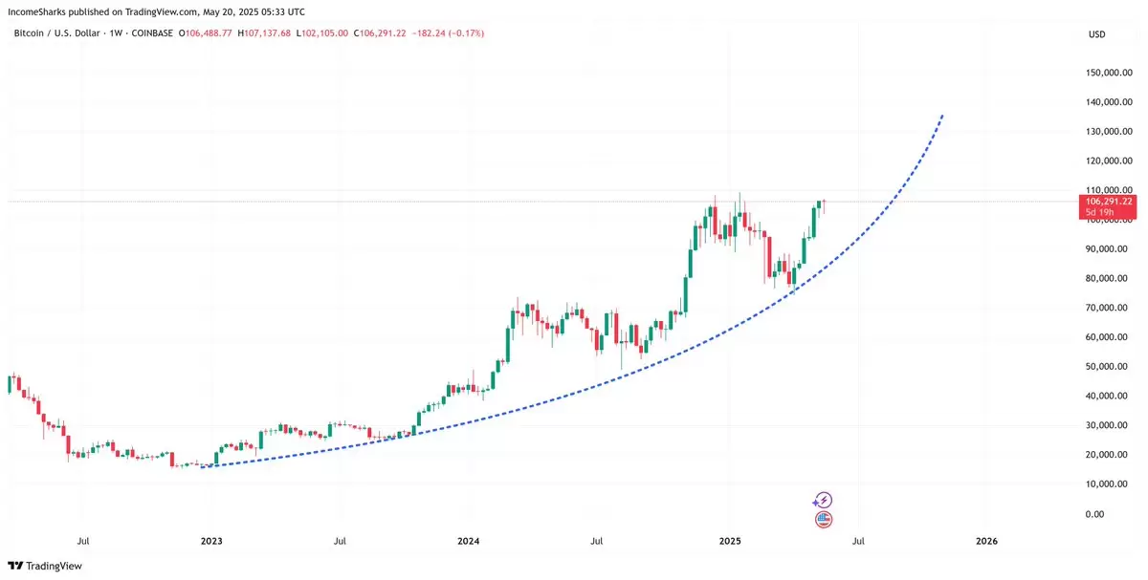
Task: Click the 2026 label on the time axis
Action: [986, 541]
